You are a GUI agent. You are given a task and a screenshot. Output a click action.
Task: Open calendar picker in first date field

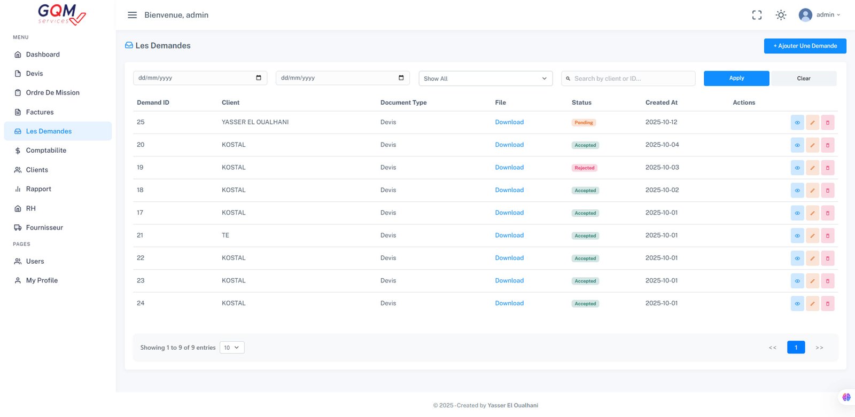coord(259,78)
